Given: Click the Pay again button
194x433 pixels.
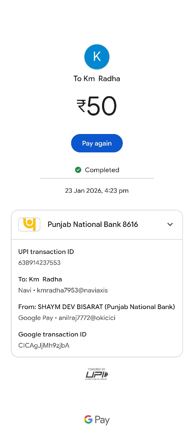Looking at the screenshot, I should click(97, 143).
